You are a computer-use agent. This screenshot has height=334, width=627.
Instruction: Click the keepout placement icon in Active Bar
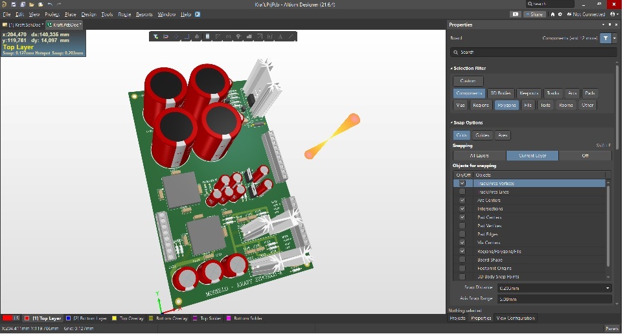tap(260, 37)
